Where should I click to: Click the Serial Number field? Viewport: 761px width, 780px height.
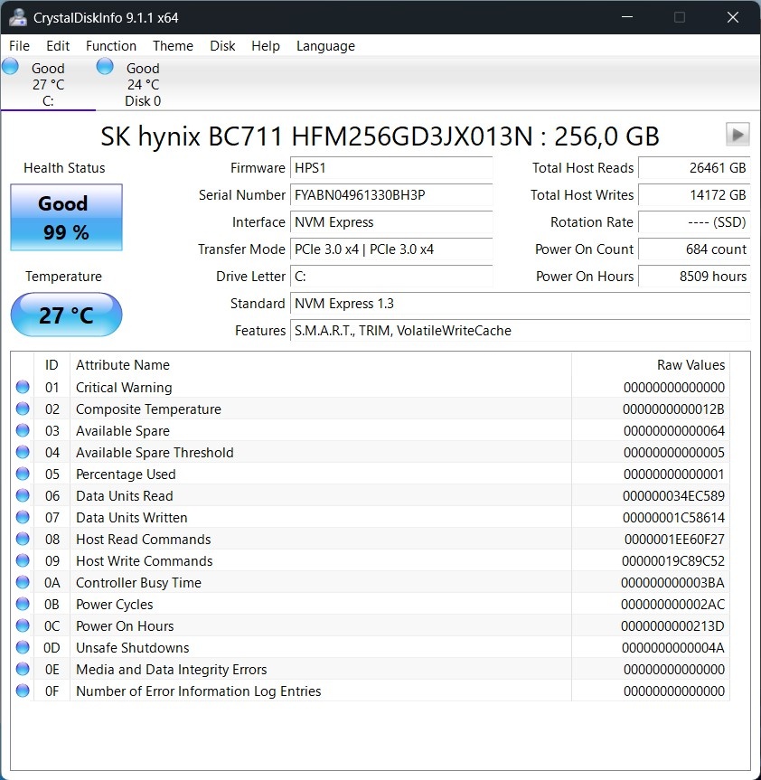point(391,195)
